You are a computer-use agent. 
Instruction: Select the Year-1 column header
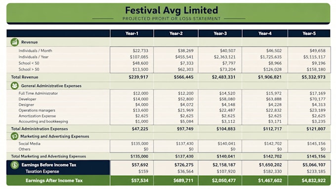(x=132, y=34)
